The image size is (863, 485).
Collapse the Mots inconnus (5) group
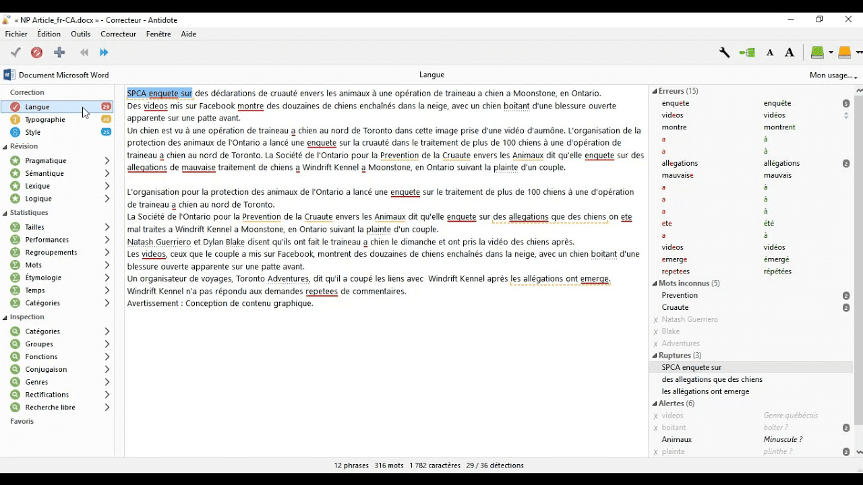coord(654,284)
